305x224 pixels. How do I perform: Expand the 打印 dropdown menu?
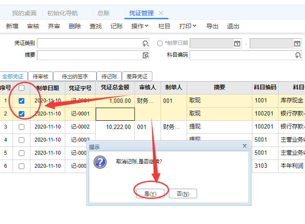188,26
